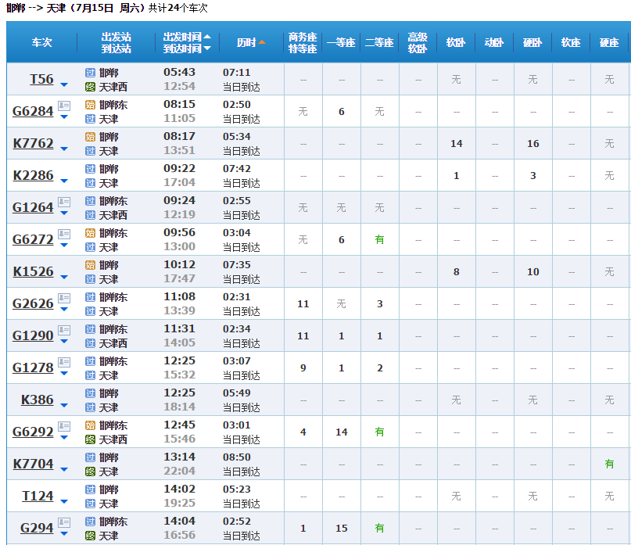Click the origin icon before 邯郸 in K7762 row
Screen dimensions: 631x545
tap(90, 137)
